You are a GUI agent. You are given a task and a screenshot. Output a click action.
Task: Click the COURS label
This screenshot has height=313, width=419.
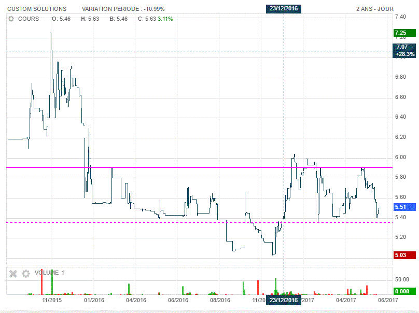(x=29, y=19)
